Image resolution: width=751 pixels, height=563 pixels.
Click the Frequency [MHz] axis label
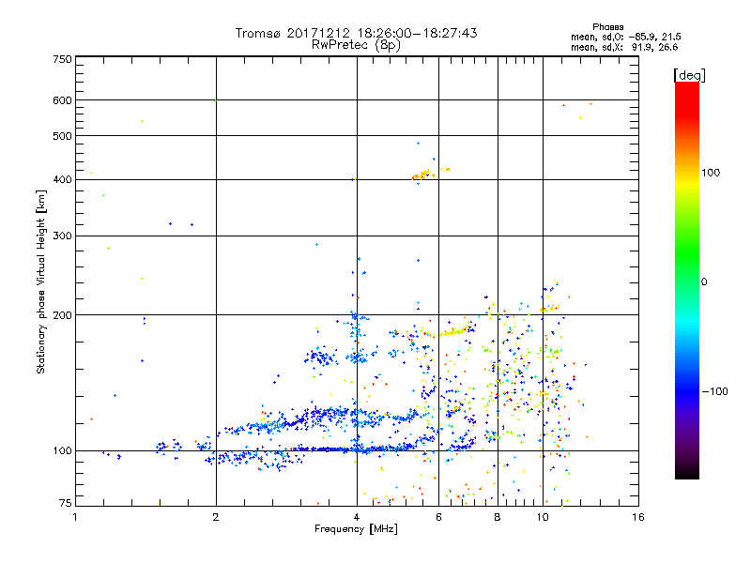pyautogui.click(x=356, y=529)
